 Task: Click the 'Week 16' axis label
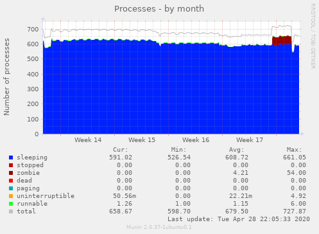click(x=196, y=140)
